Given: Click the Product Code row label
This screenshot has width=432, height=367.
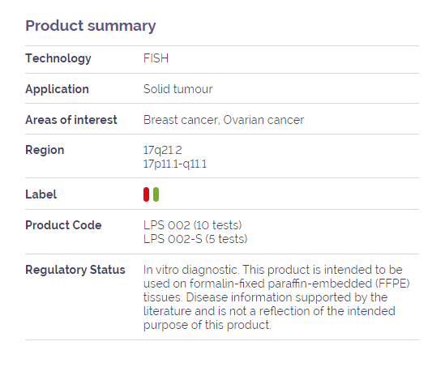Looking at the screenshot, I should point(63,225).
